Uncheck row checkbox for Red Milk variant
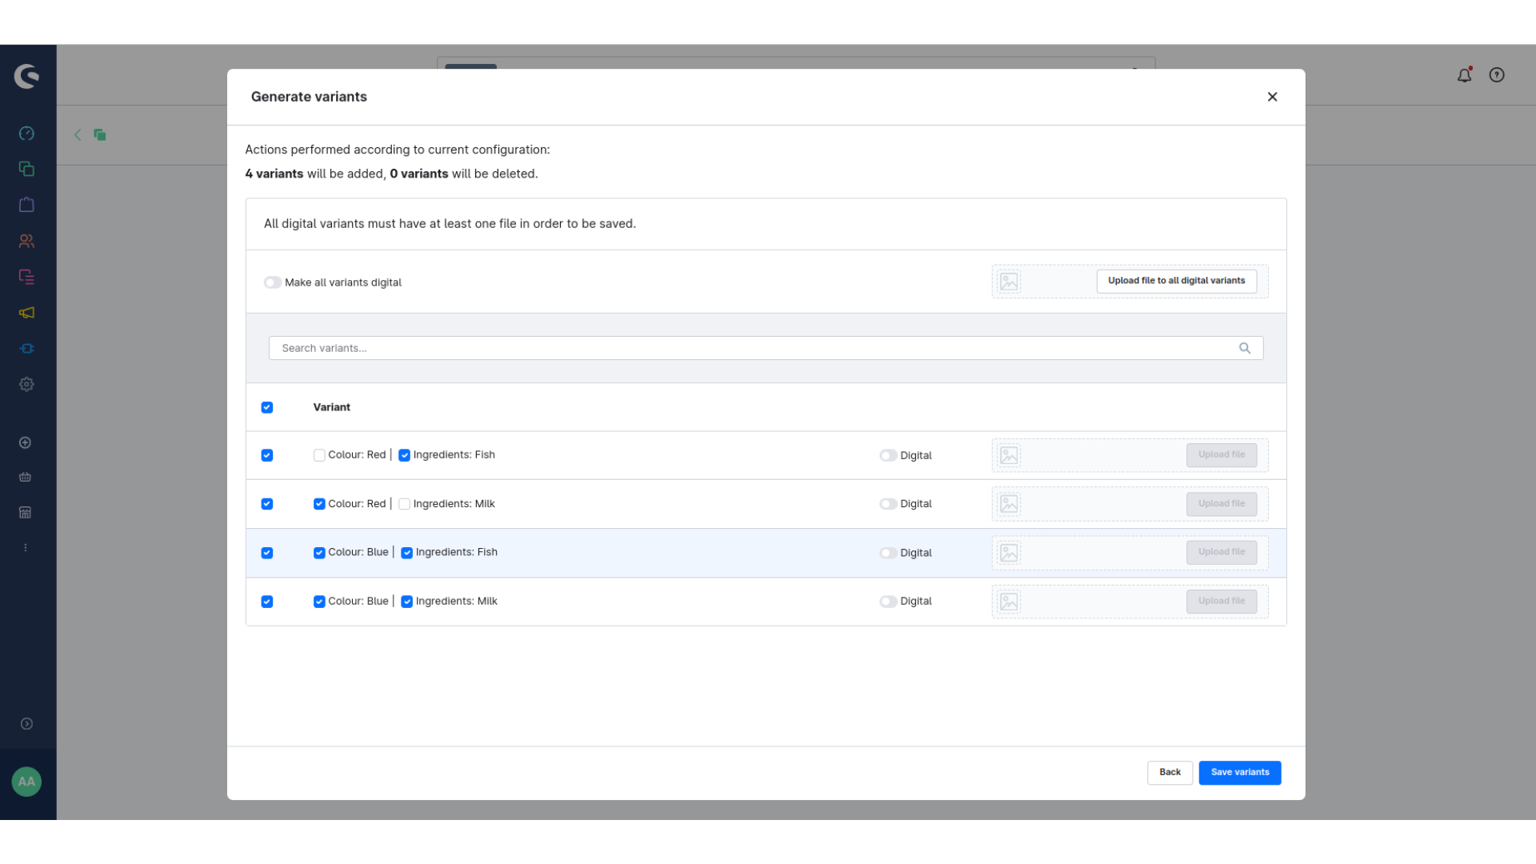The height and width of the screenshot is (864, 1536). pos(267,504)
